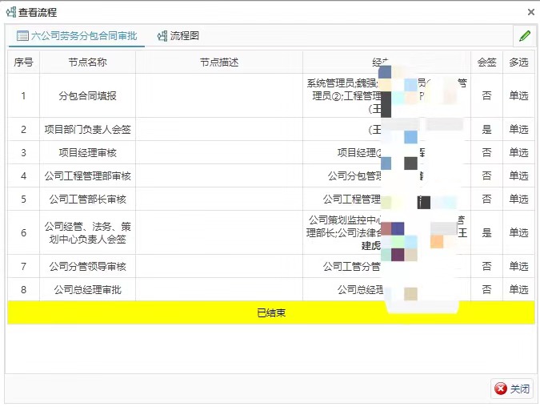Select the 分包合同填报 node cell

click(87, 96)
